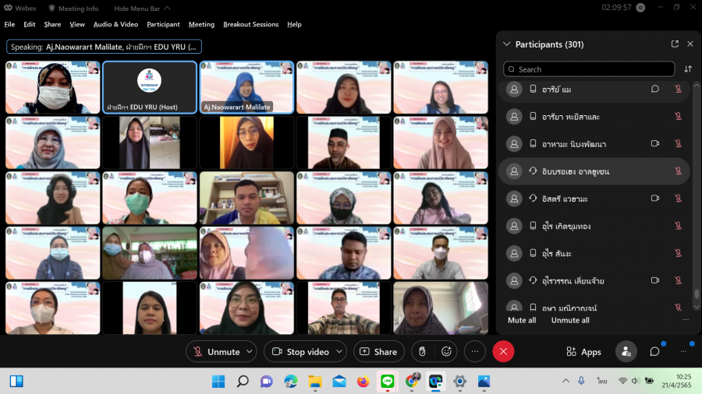Collapse the Participants section chevron
The width and height of the screenshot is (702, 394).
coord(507,44)
